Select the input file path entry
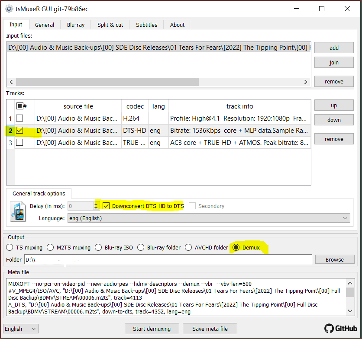The width and height of the screenshot is (362, 339). [x=158, y=48]
